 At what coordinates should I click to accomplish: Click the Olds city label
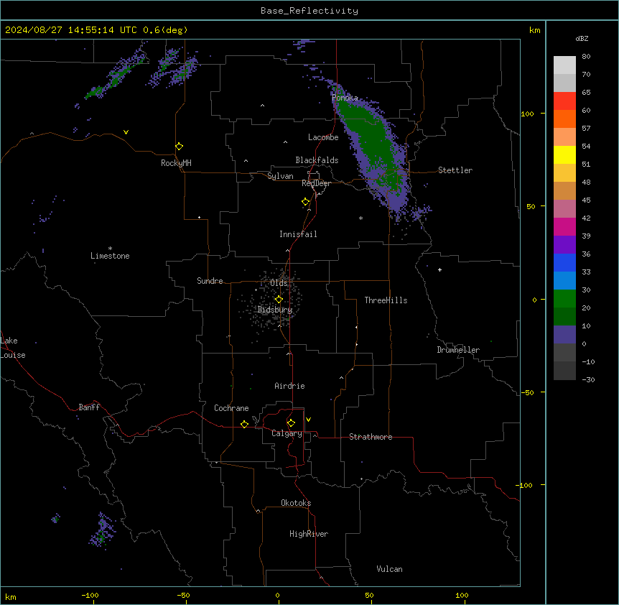(279, 283)
